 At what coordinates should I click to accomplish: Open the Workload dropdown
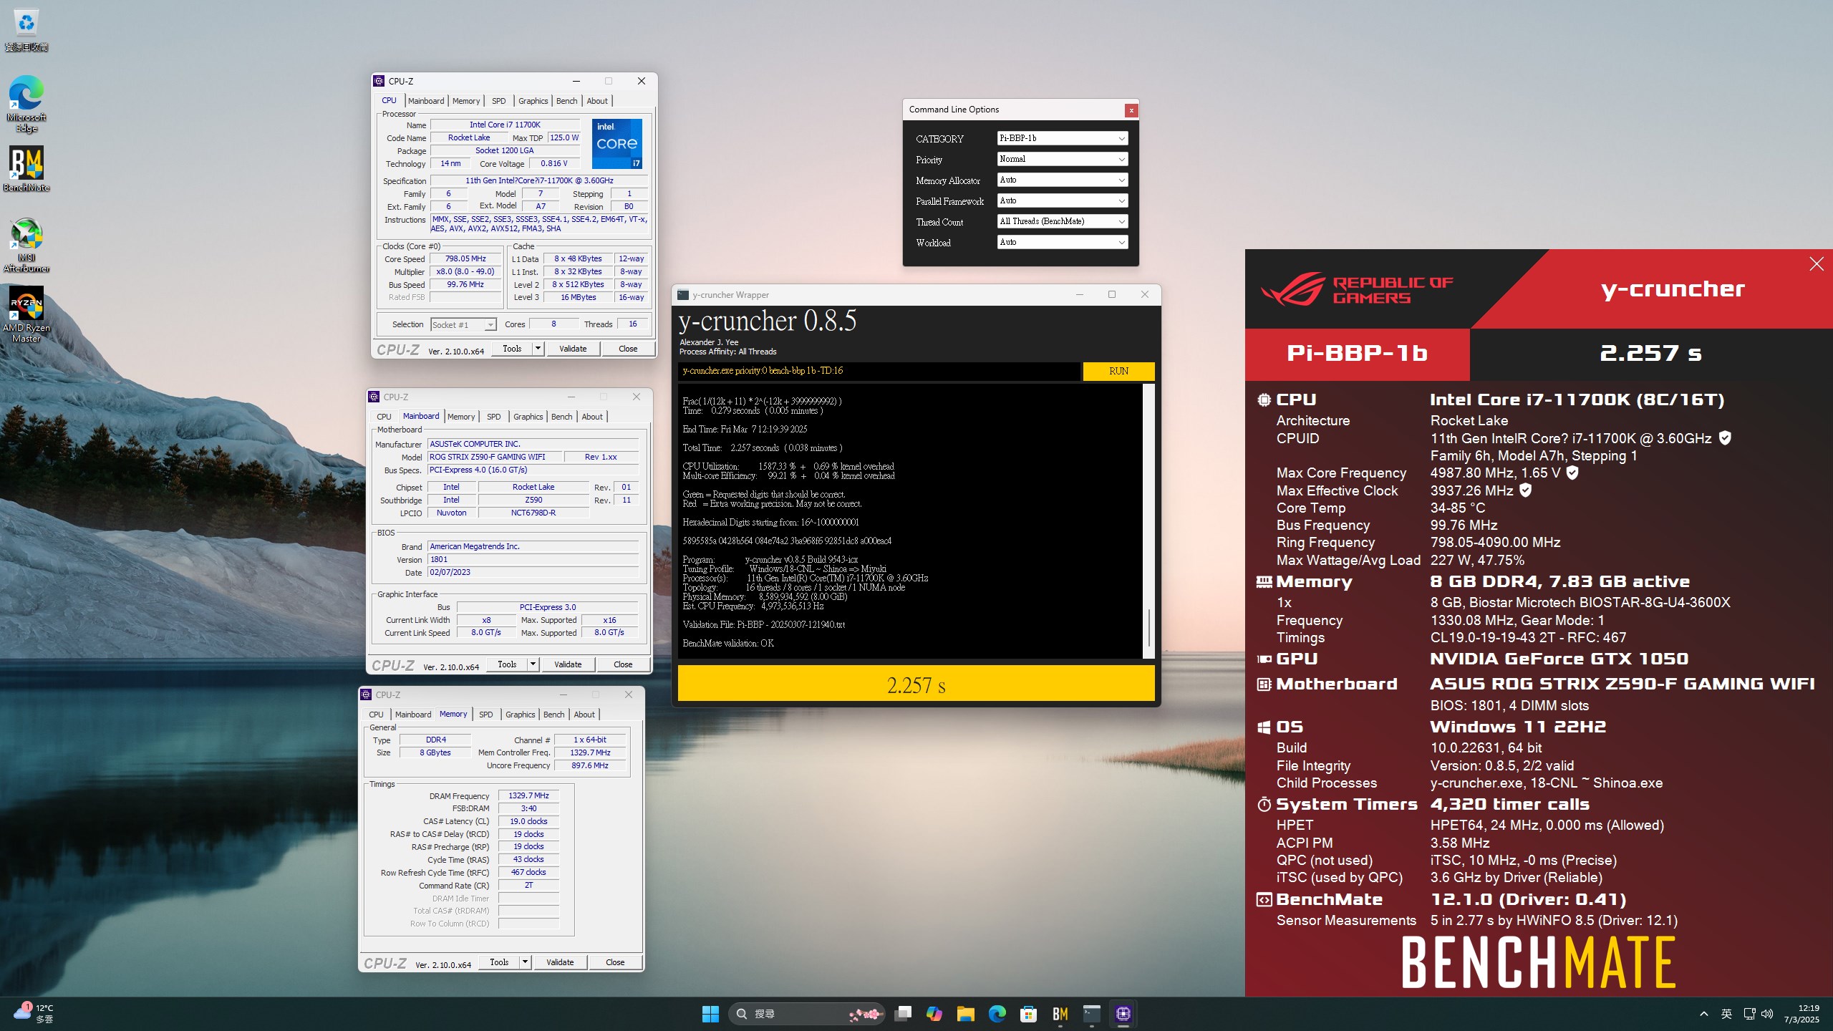coord(1063,242)
